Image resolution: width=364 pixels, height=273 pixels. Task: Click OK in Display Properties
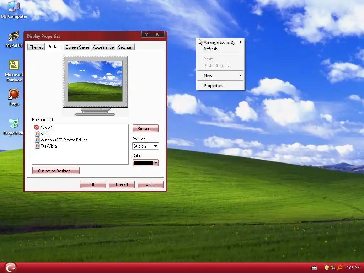(93, 184)
